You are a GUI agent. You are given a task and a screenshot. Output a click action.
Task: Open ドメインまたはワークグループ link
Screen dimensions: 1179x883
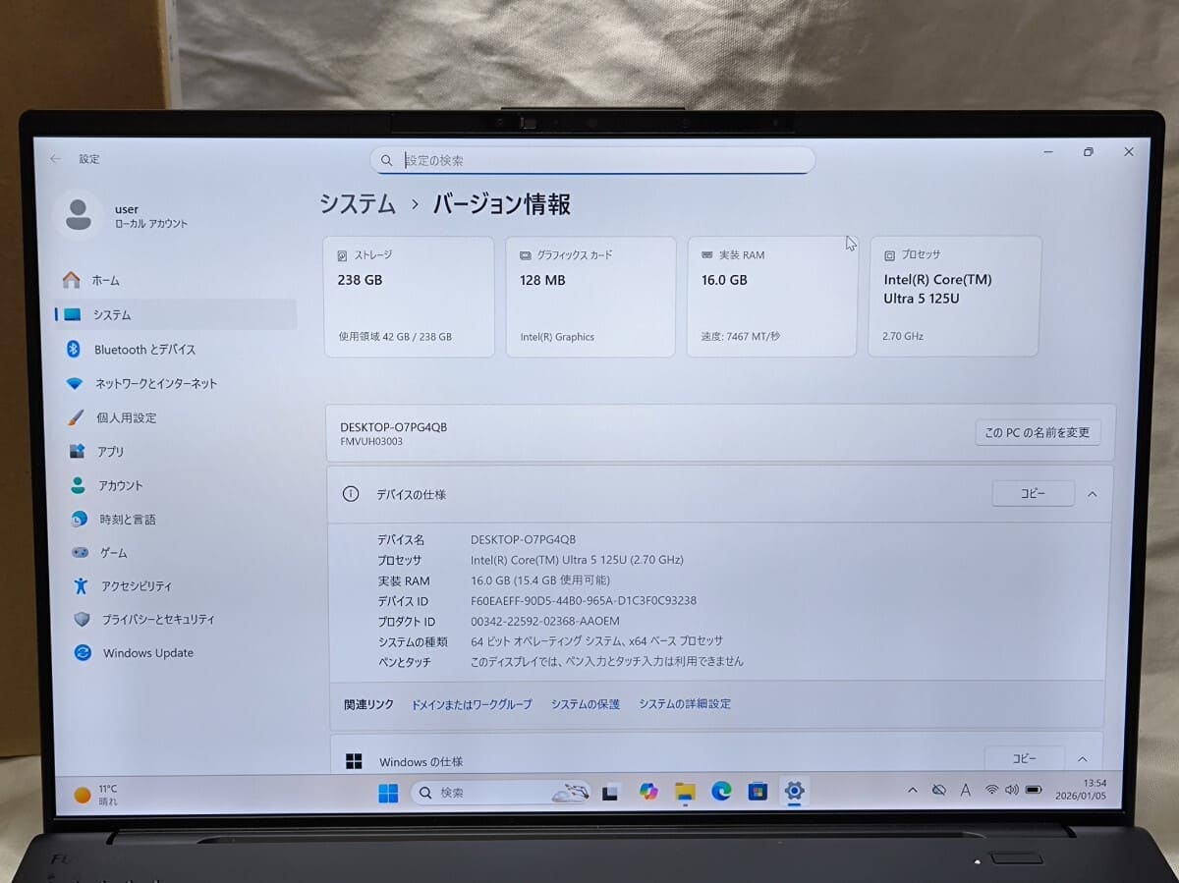pos(472,704)
